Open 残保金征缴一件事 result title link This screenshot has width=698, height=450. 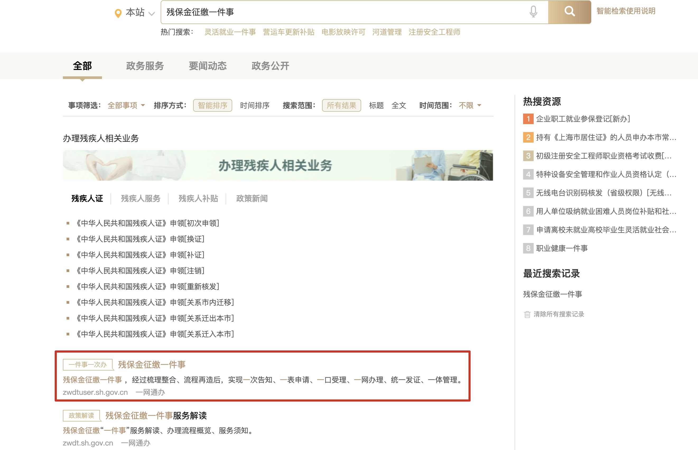pos(152,364)
